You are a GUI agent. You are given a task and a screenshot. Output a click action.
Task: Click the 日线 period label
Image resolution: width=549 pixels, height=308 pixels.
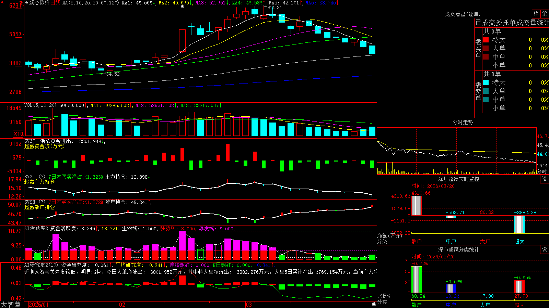coord(55,3)
